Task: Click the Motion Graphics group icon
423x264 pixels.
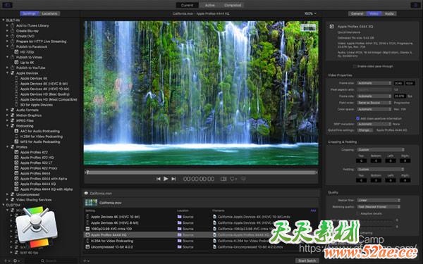Action: point(12,115)
